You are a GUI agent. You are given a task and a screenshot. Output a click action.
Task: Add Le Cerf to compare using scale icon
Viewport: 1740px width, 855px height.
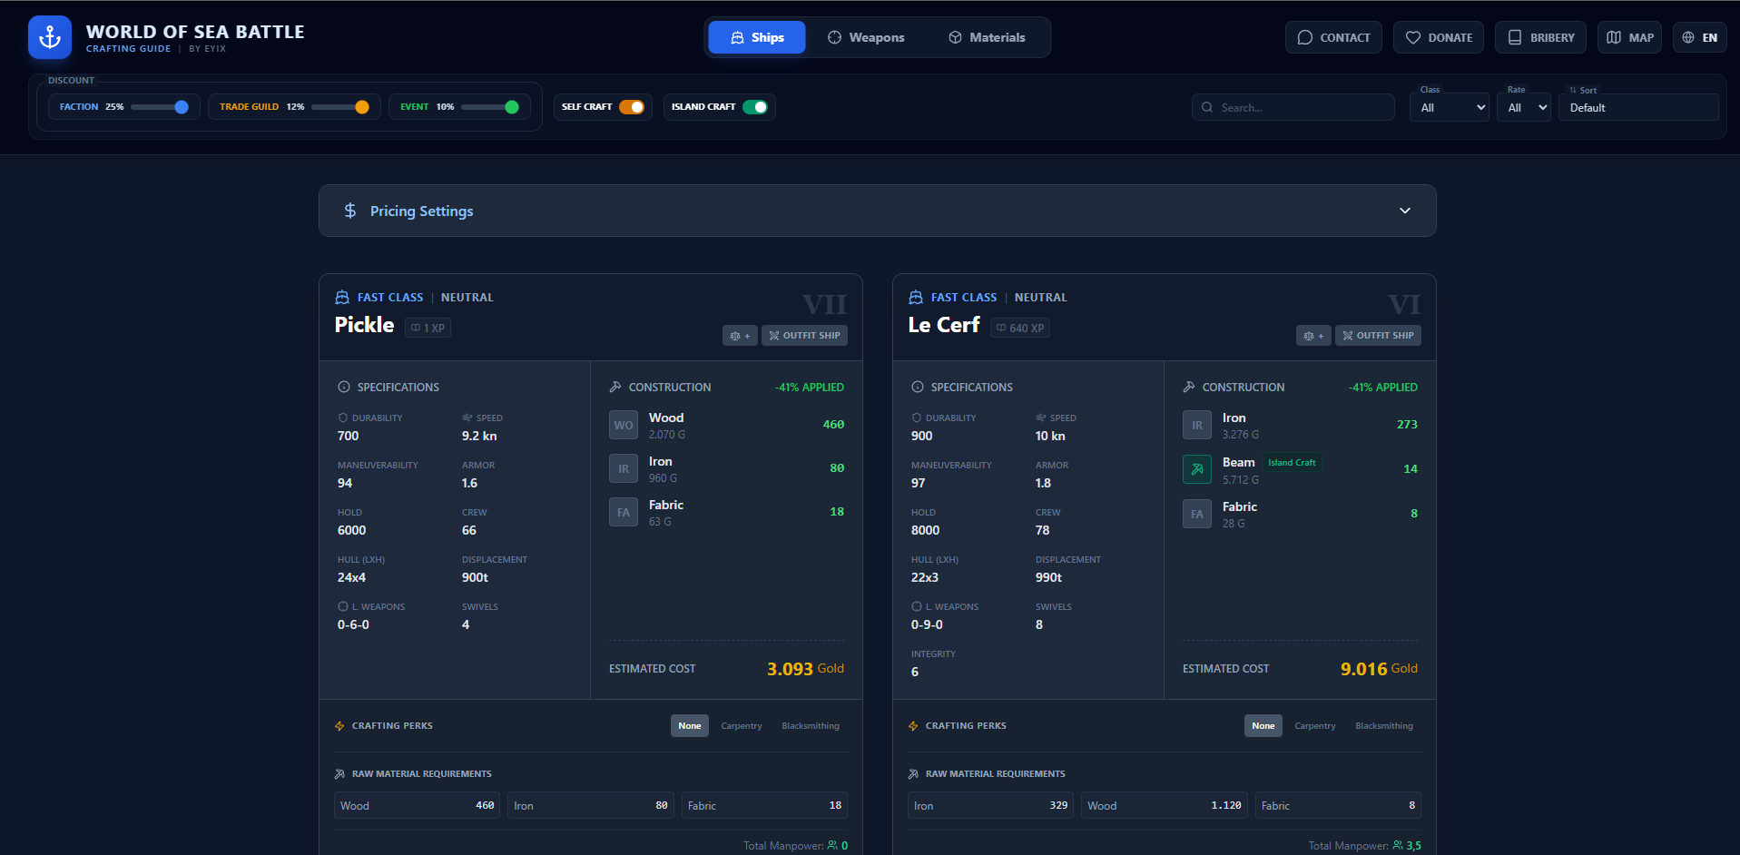[1313, 335]
